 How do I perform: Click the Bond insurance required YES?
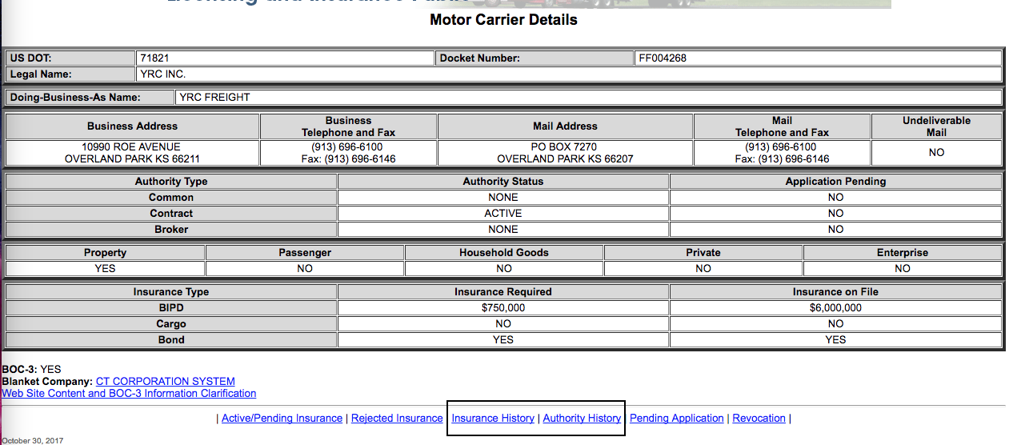tap(503, 340)
